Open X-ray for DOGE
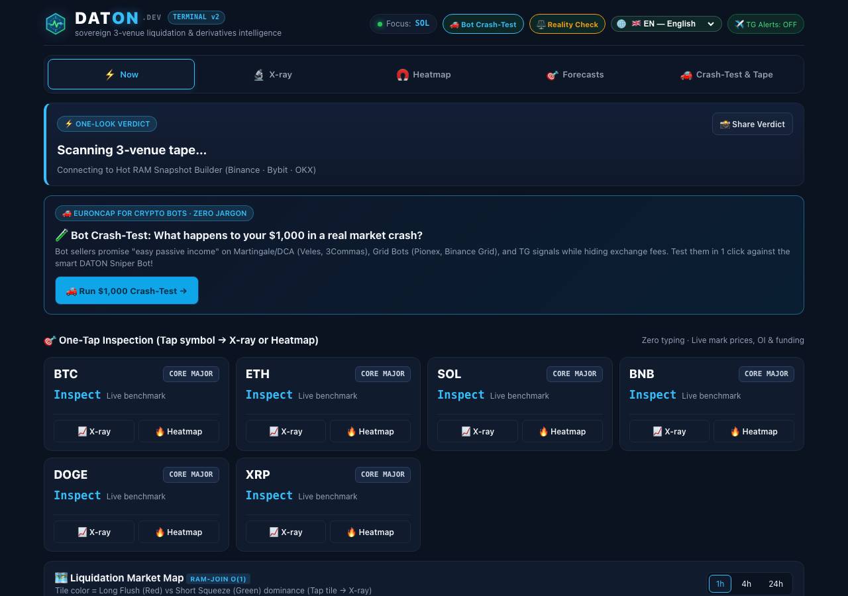Image resolution: width=848 pixels, height=596 pixels. (x=94, y=532)
